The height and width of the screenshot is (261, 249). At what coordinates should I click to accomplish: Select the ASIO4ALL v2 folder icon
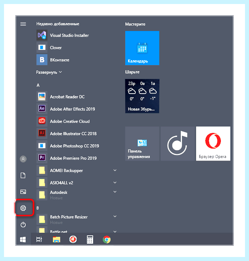pos(42,183)
